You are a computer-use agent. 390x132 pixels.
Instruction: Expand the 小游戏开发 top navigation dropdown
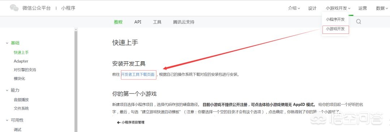click(x=338, y=8)
